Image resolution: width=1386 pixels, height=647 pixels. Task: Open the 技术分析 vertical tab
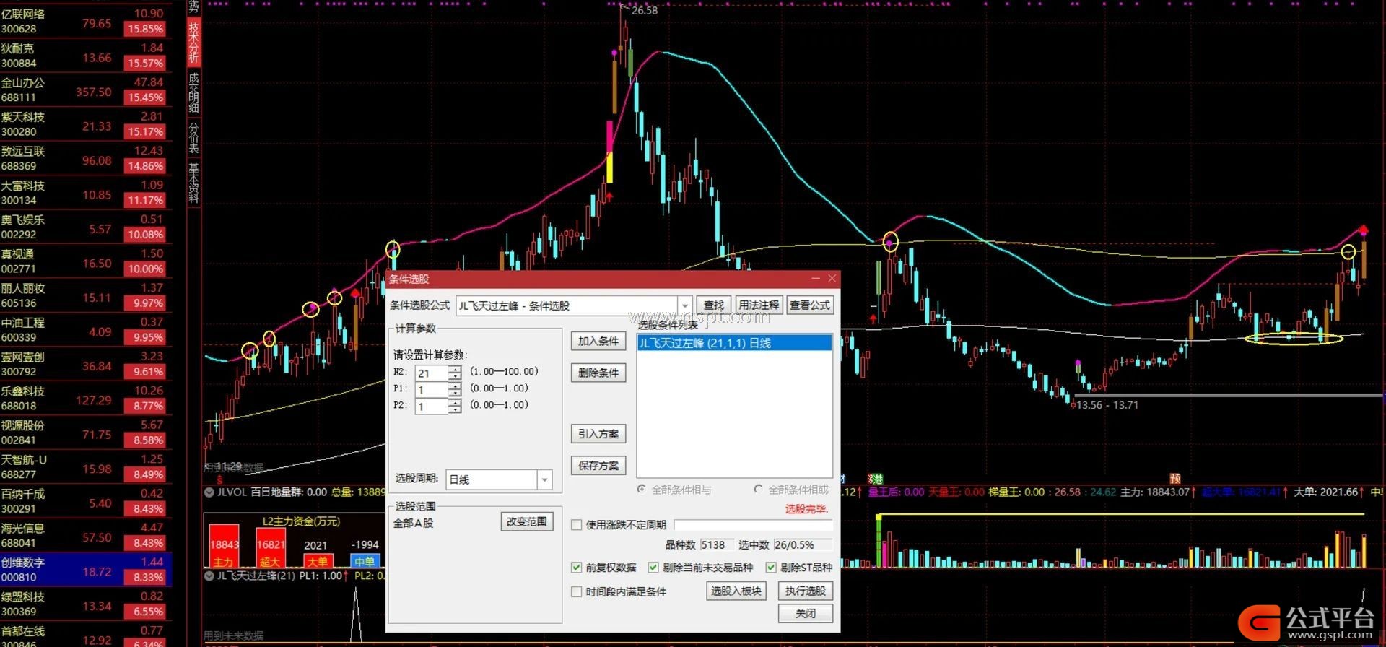click(x=193, y=43)
